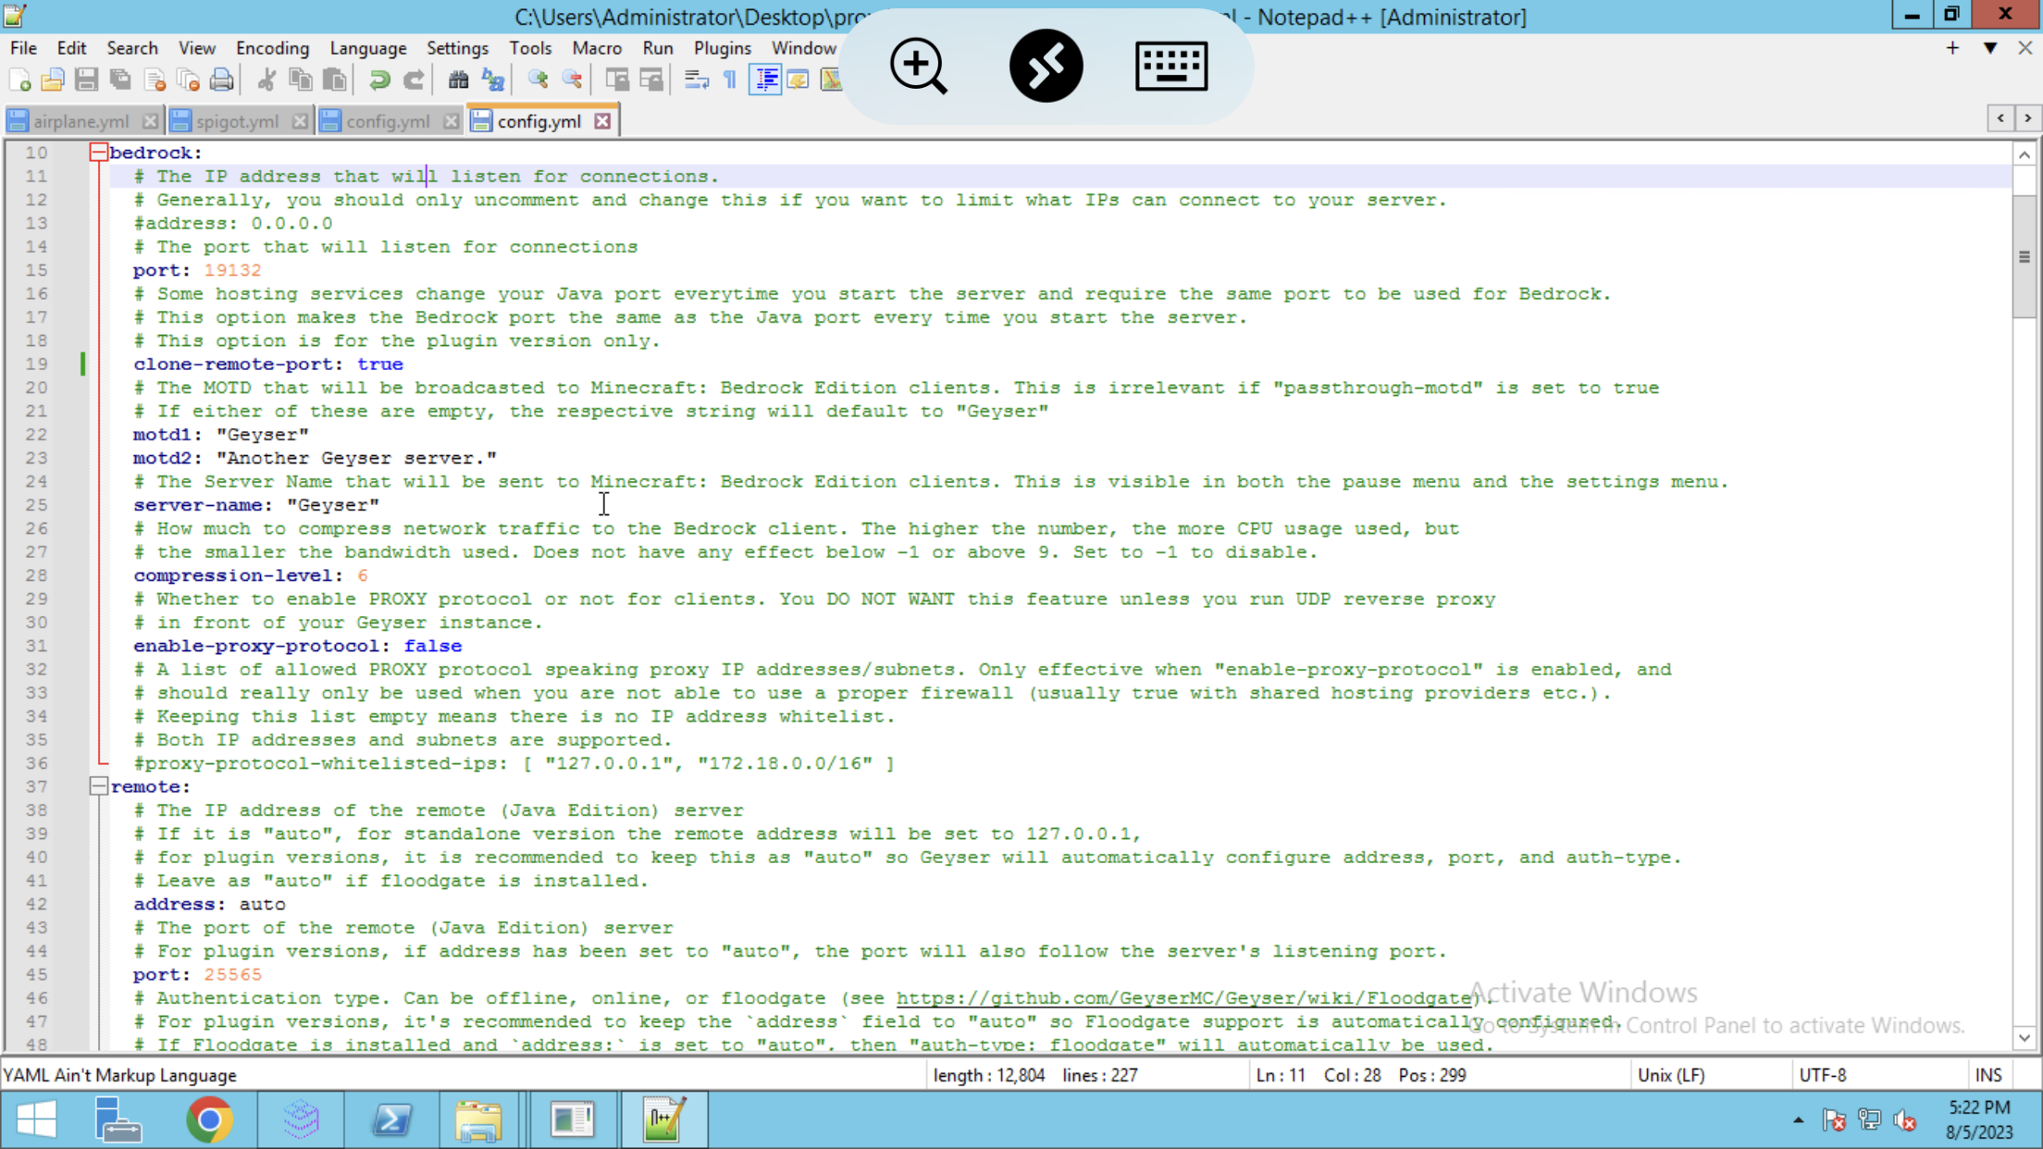2043x1149 pixels.
Task: Open Find with the binoculars icon
Action: tap(458, 80)
